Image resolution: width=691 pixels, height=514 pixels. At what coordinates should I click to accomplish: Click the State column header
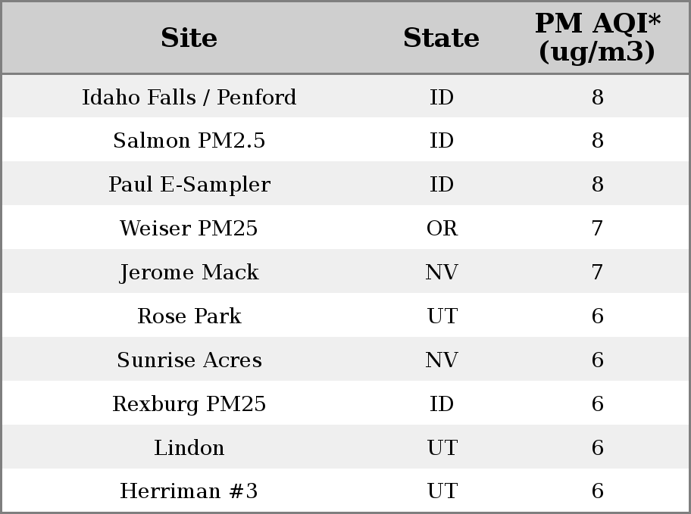click(x=442, y=38)
